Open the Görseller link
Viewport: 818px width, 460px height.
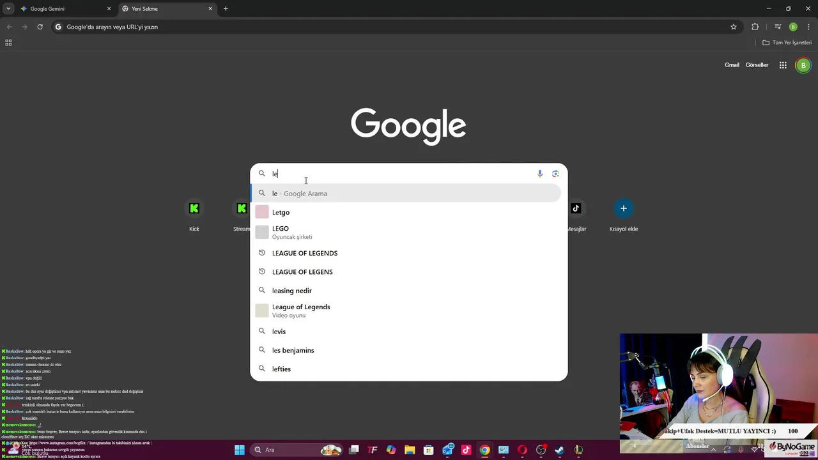(757, 65)
